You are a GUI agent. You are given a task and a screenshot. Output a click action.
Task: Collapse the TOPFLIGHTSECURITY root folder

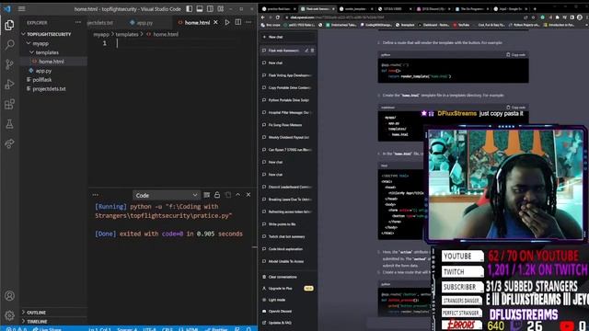[x=23, y=34]
